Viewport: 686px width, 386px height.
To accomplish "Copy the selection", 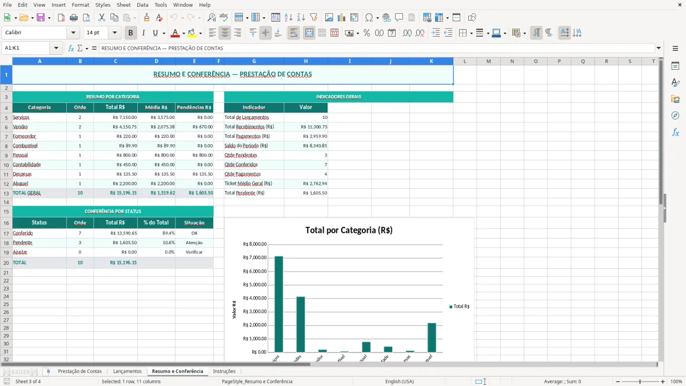I will click(114, 18).
